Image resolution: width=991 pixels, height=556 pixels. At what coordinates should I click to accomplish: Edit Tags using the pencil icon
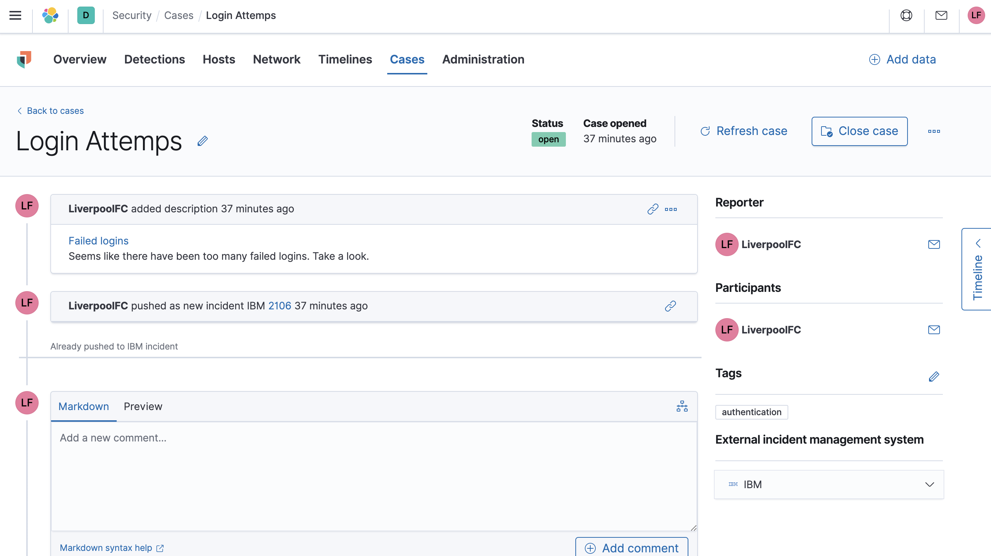[934, 377]
